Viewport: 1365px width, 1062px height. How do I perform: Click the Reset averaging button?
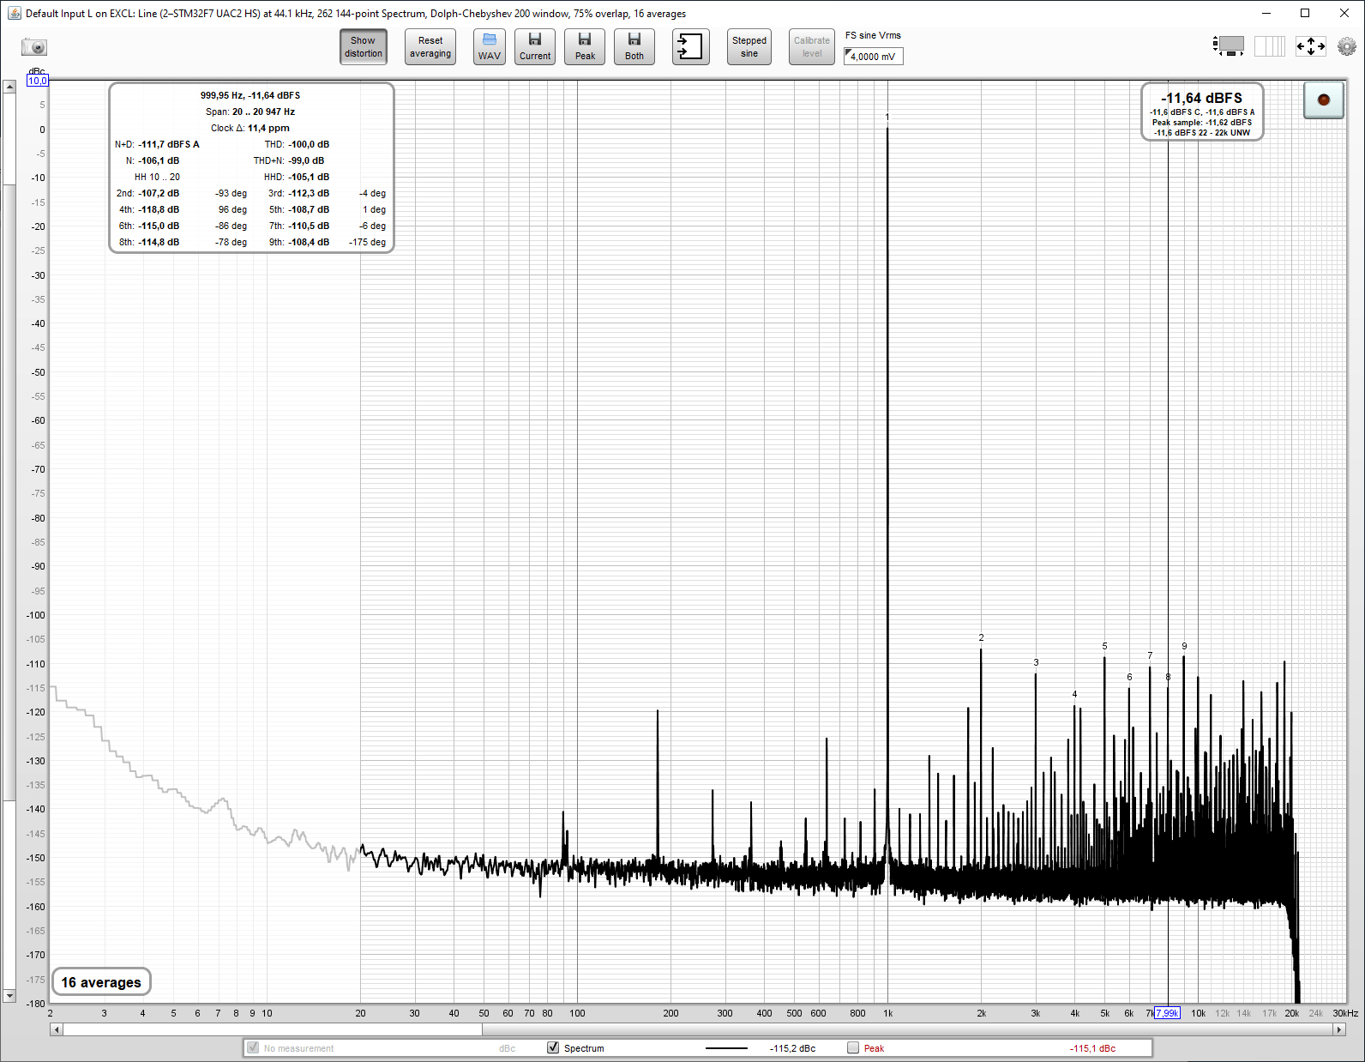pyautogui.click(x=430, y=46)
